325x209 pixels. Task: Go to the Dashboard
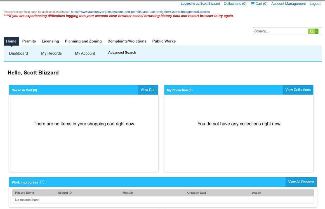(18, 53)
